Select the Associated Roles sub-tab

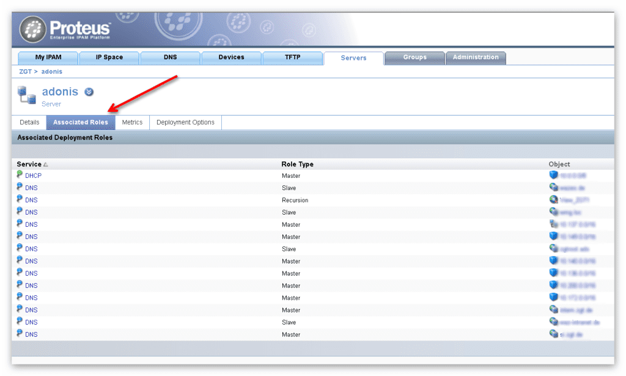[81, 122]
